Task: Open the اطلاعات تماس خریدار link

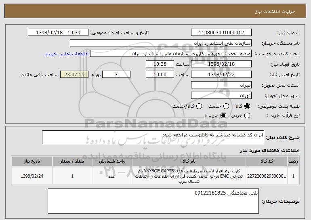Action: point(67,54)
